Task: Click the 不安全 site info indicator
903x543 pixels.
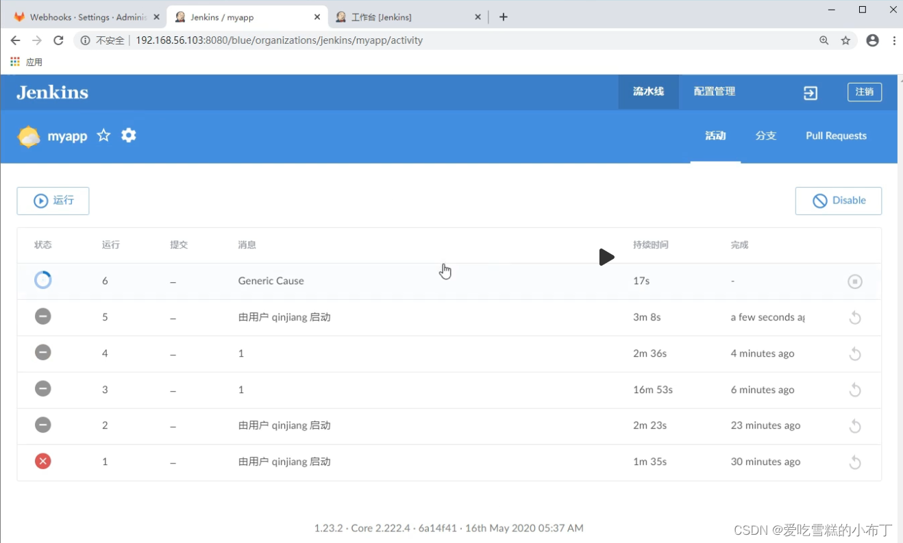Action: 103,40
